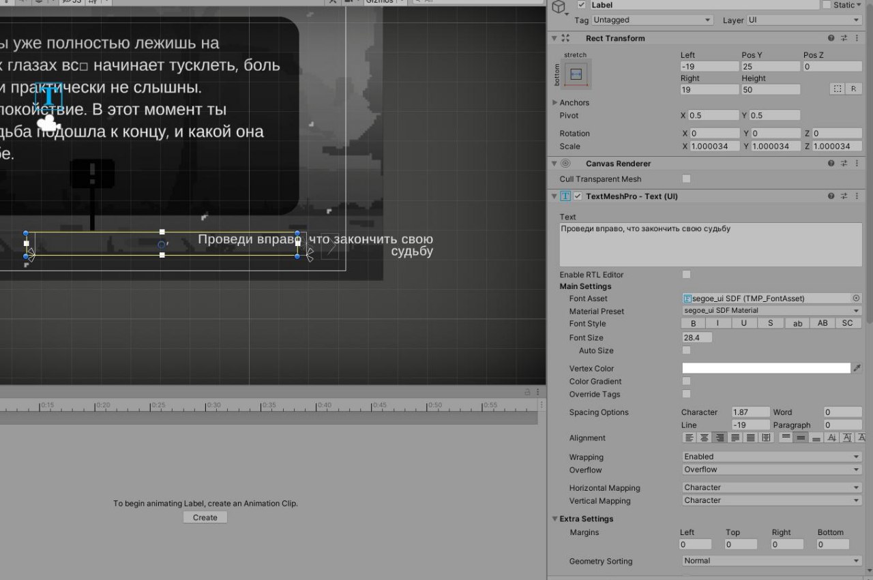The image size is (873, 580).
Task: Open Canvas Renderer preset selector icon
Action: point(844,164)
